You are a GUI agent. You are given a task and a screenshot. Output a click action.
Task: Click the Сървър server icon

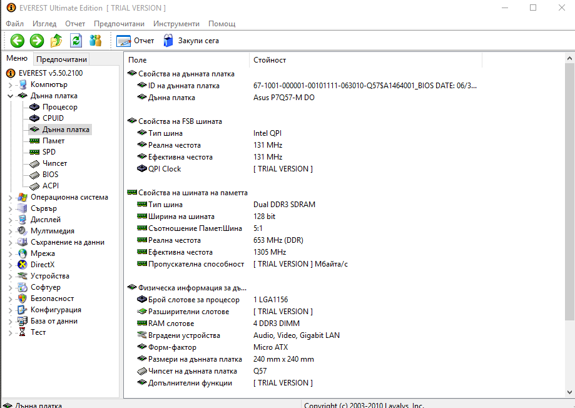(23, 208)
